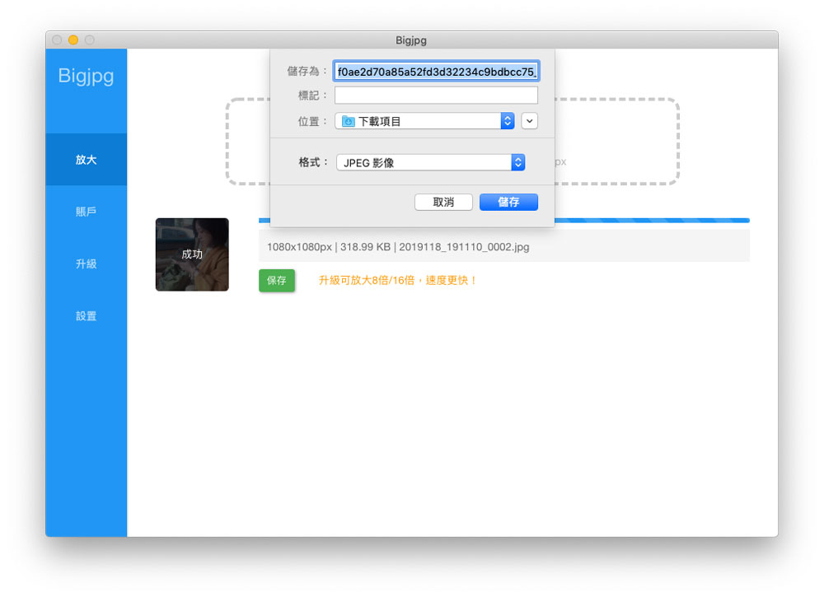Click the Downloads folder icon in 位置 field
824x597 pixels.
[x=348, y=121]
